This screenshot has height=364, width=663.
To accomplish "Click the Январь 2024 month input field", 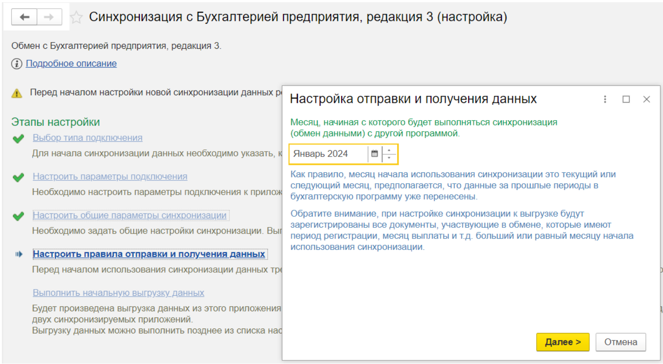I will (x=328, y=154).
